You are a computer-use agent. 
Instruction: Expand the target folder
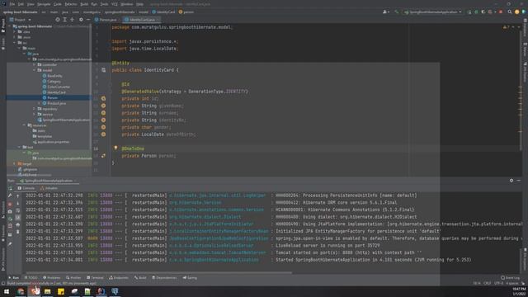(15, 163)
